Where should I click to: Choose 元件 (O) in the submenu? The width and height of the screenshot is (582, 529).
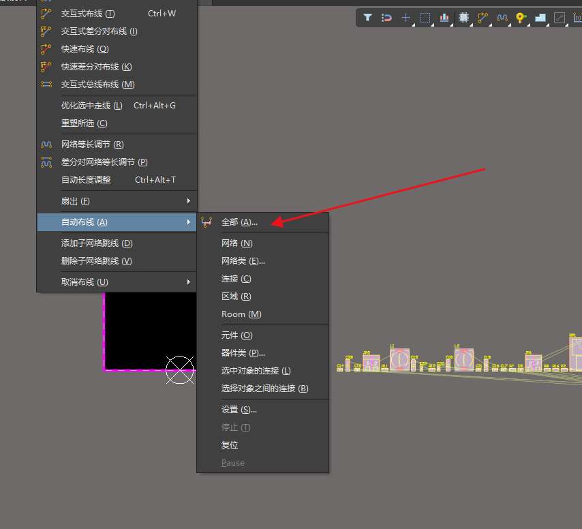(x=263, y=335)
